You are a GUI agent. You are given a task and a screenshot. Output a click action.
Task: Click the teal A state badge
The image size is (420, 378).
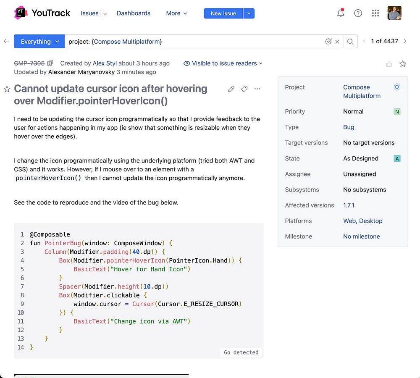[x=397, y=159]
